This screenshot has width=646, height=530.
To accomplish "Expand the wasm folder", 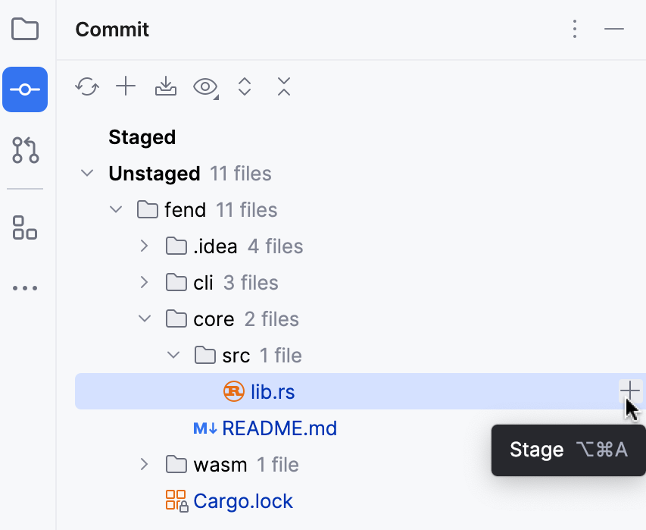I will [144, 464].
